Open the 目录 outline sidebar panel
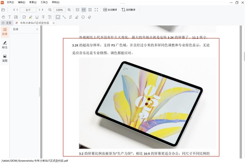245x163 pixels. 5,32
